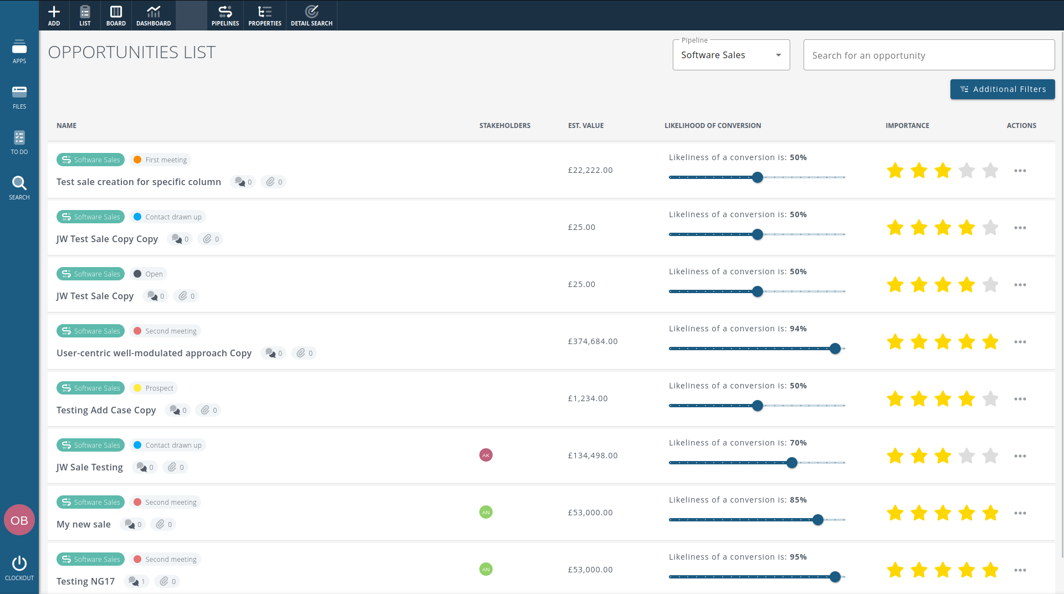Open the To Do sidebar item

click(19, 142)
